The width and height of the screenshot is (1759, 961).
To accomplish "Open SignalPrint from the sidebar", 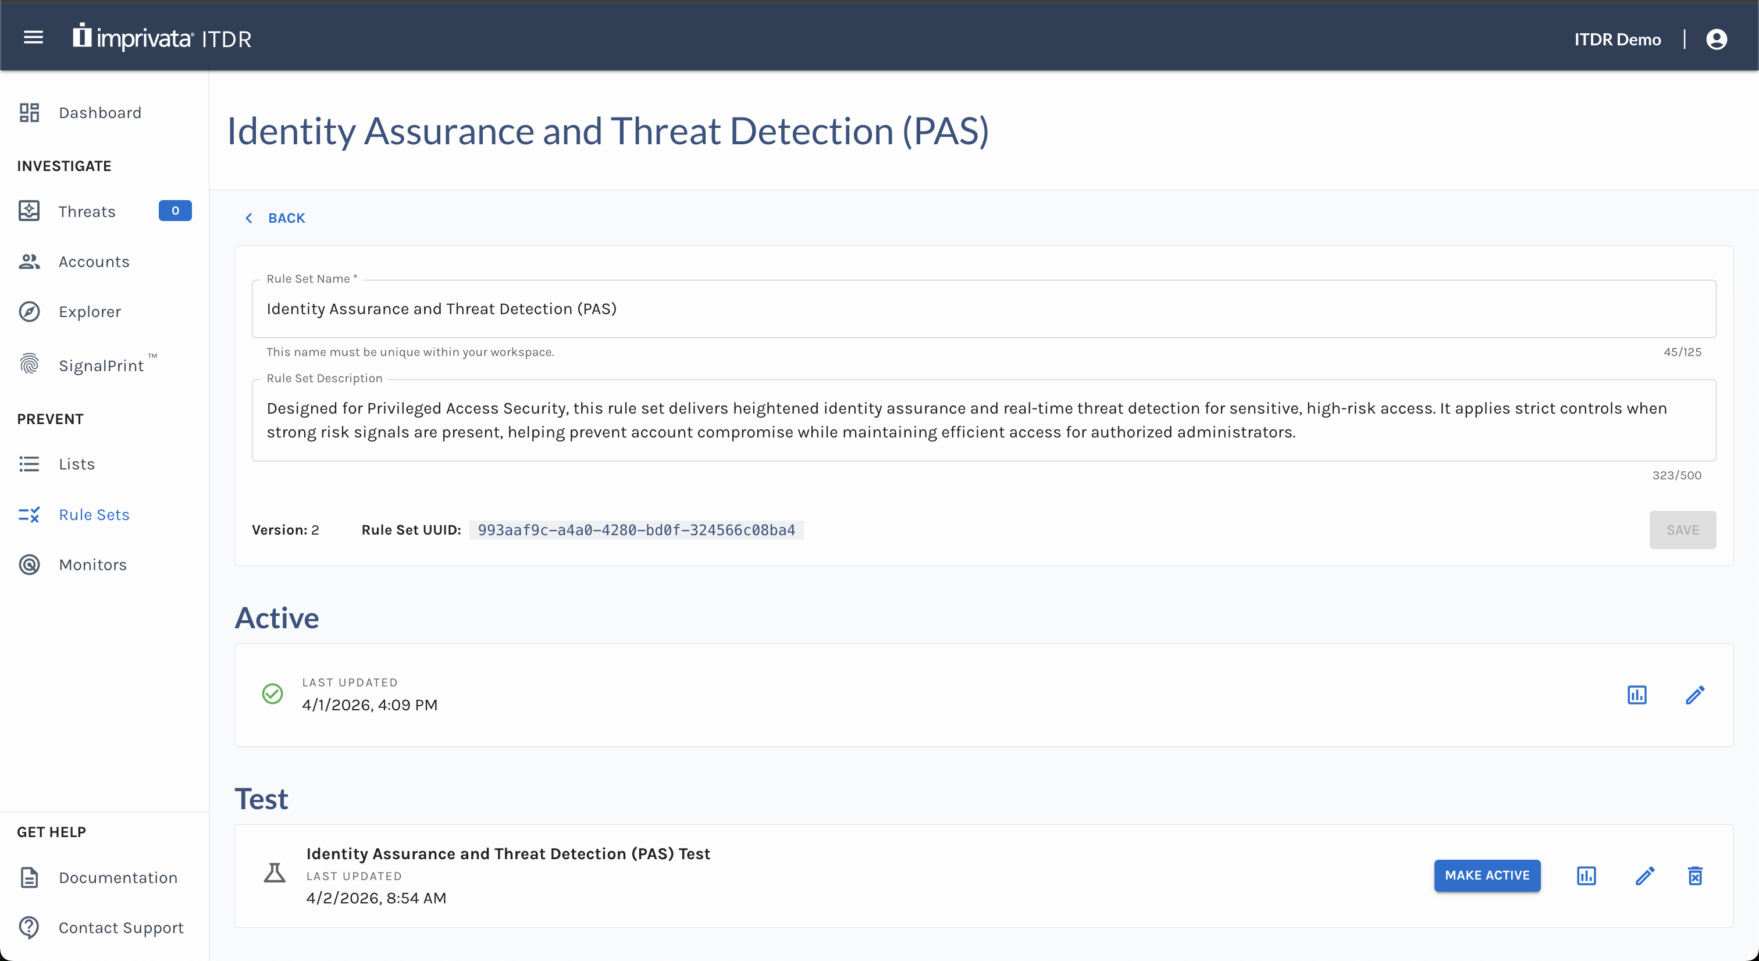I will click(101, 365).
